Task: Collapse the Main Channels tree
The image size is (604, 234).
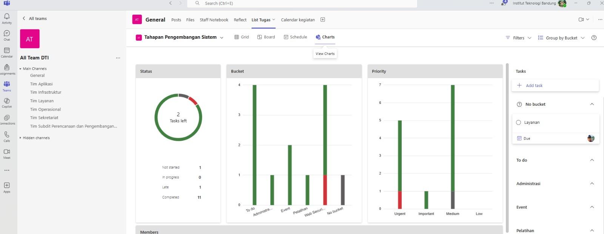Action: pyautogui.click(x=20, y=69)
